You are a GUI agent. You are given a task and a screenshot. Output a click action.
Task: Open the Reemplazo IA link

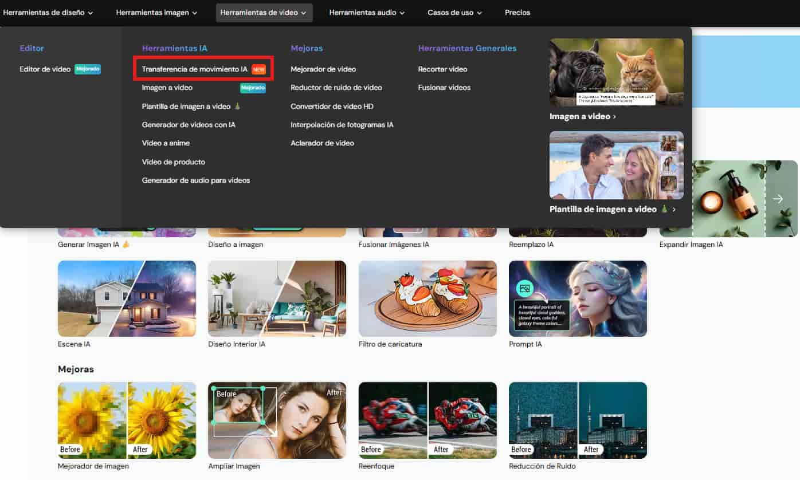(531, 245)
